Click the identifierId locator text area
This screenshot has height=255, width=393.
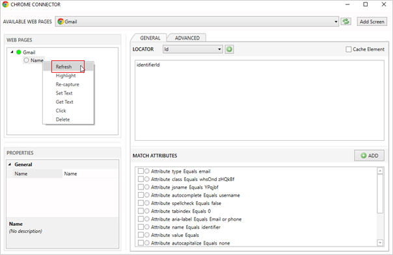[260, 101]
